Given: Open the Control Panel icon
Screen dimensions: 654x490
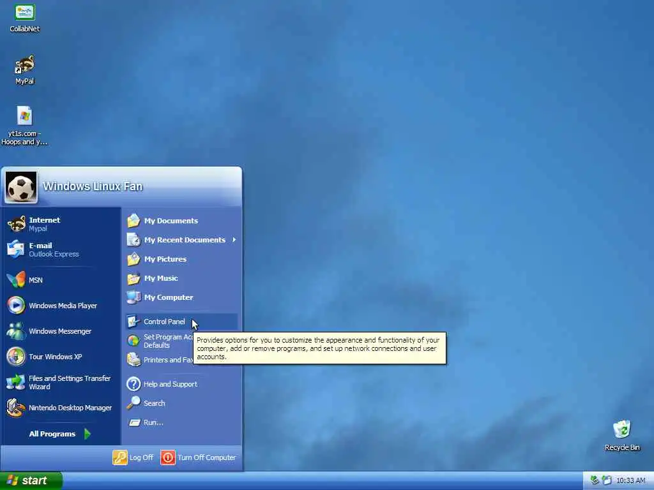Looking at the screenshot, I should tap(134, 322).
